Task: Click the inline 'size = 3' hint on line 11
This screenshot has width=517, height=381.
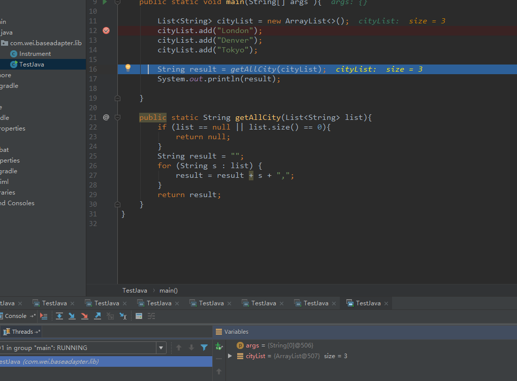Action: (427, 21)
